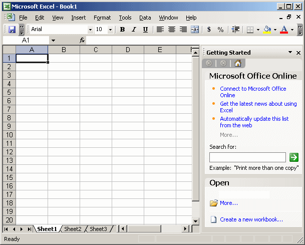Open the Edit menu

coord(40,18)
